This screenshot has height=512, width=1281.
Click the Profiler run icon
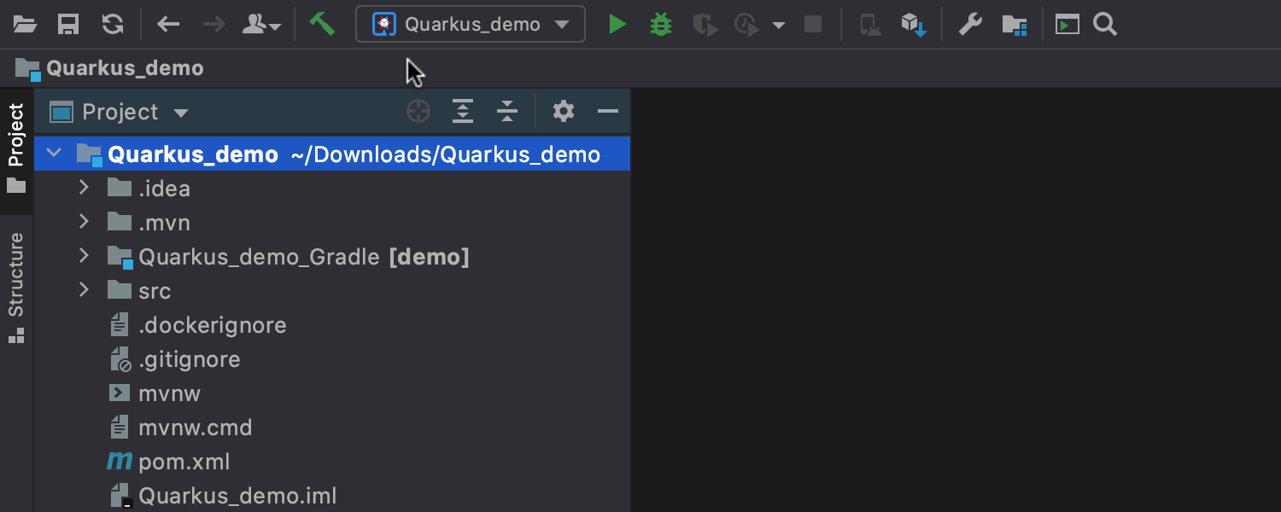point(747,25)
